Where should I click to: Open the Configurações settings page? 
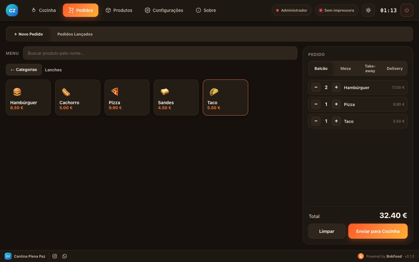(x=164, y=10)
